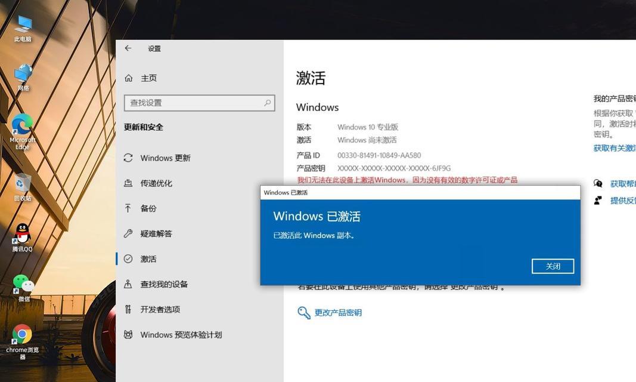Click the 开发者选项 tools icon
Screen dimensions: 636x382
(128, 309)
